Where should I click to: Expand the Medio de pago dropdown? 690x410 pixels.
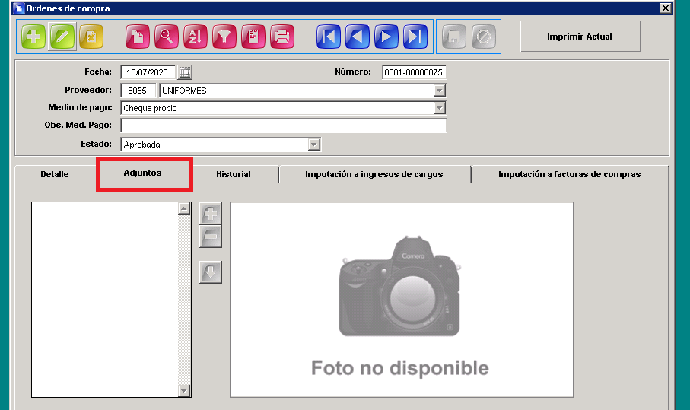pos(439,108)
